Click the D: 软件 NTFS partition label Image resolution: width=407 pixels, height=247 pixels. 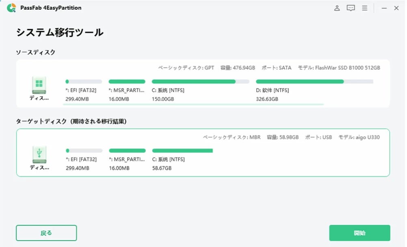click(273, 90)
